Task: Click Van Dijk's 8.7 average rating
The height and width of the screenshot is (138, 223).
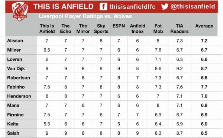Action: 204,68
